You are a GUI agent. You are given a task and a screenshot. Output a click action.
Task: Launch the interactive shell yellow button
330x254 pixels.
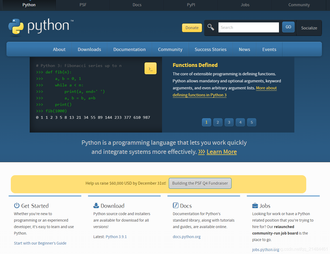click(x=150, y=68)
